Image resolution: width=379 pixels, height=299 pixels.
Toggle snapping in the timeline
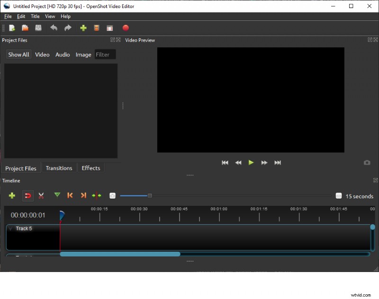click(28, 195)
